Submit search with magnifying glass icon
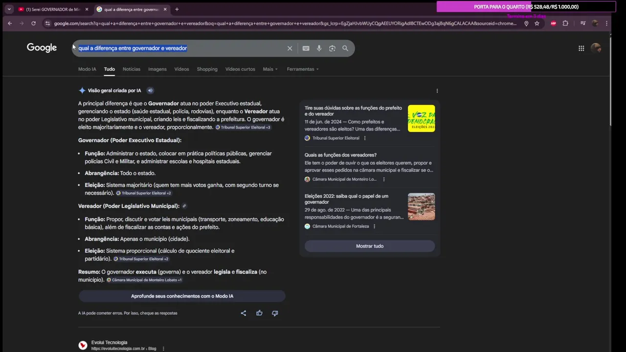626x352 pixels. point(345,48)
